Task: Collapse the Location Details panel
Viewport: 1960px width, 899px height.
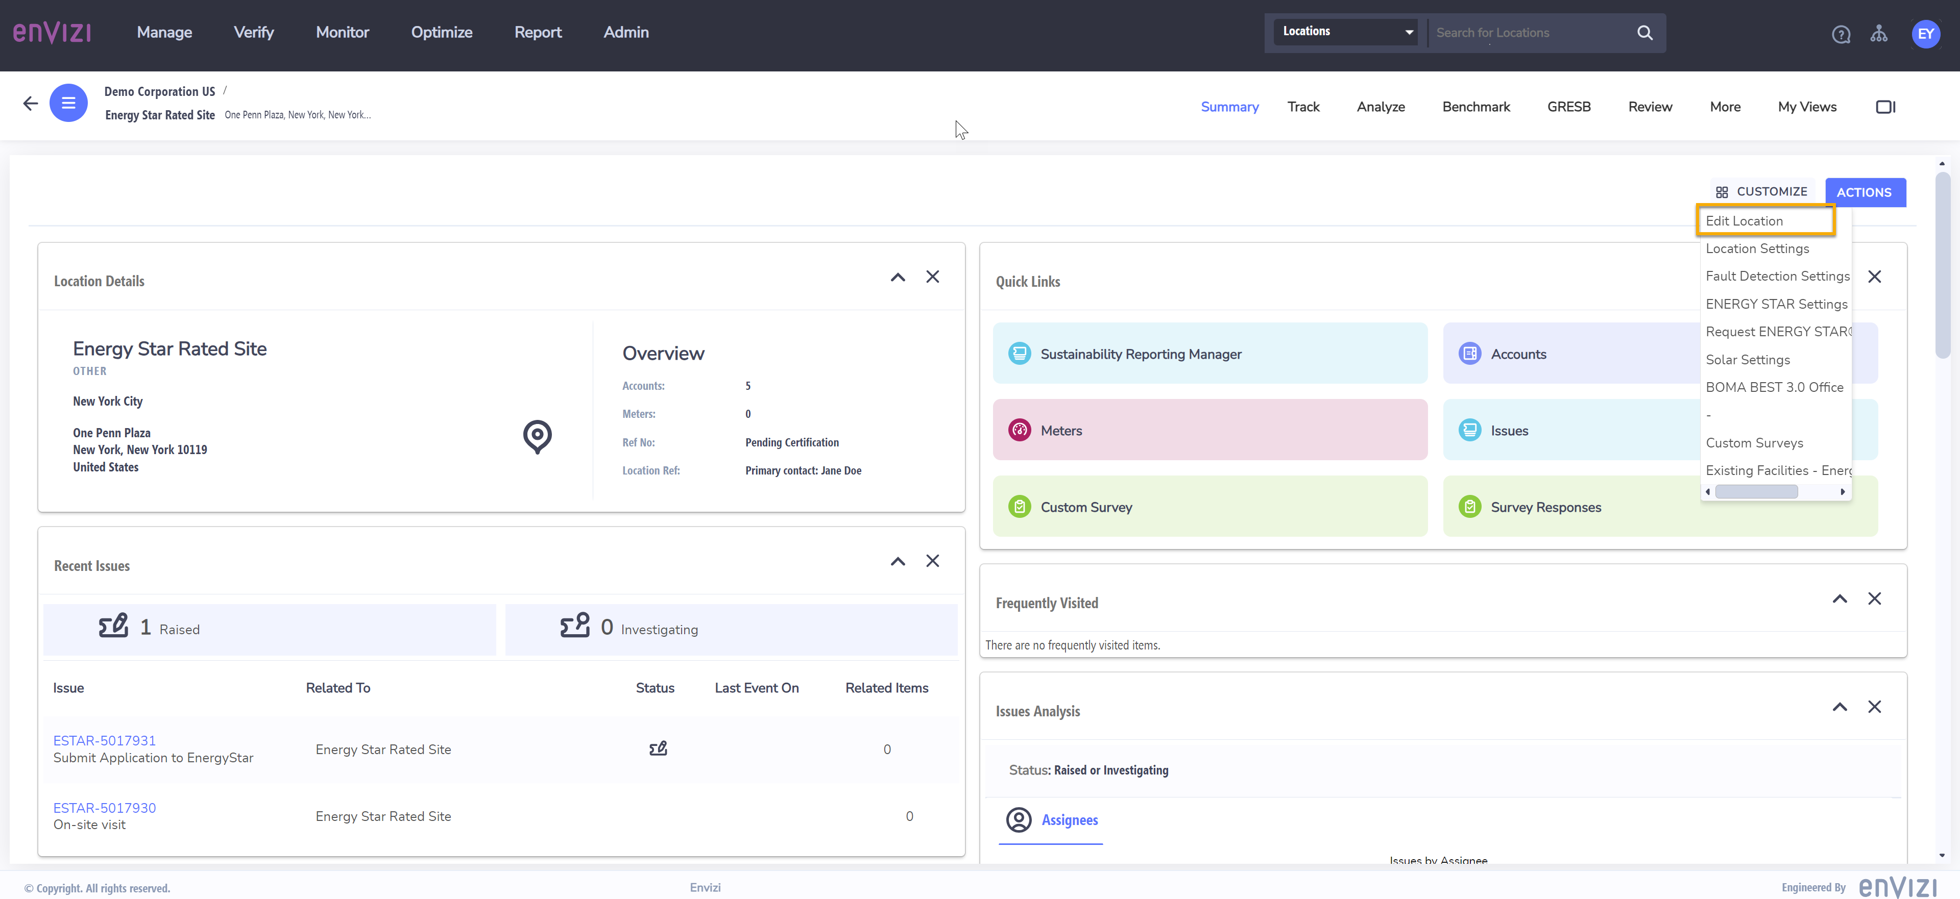Action: click(898, 277)
